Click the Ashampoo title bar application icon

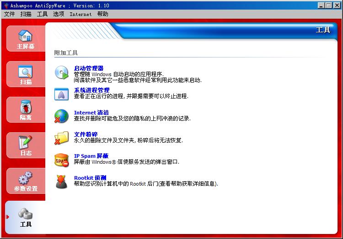click(x=6, y=5)
